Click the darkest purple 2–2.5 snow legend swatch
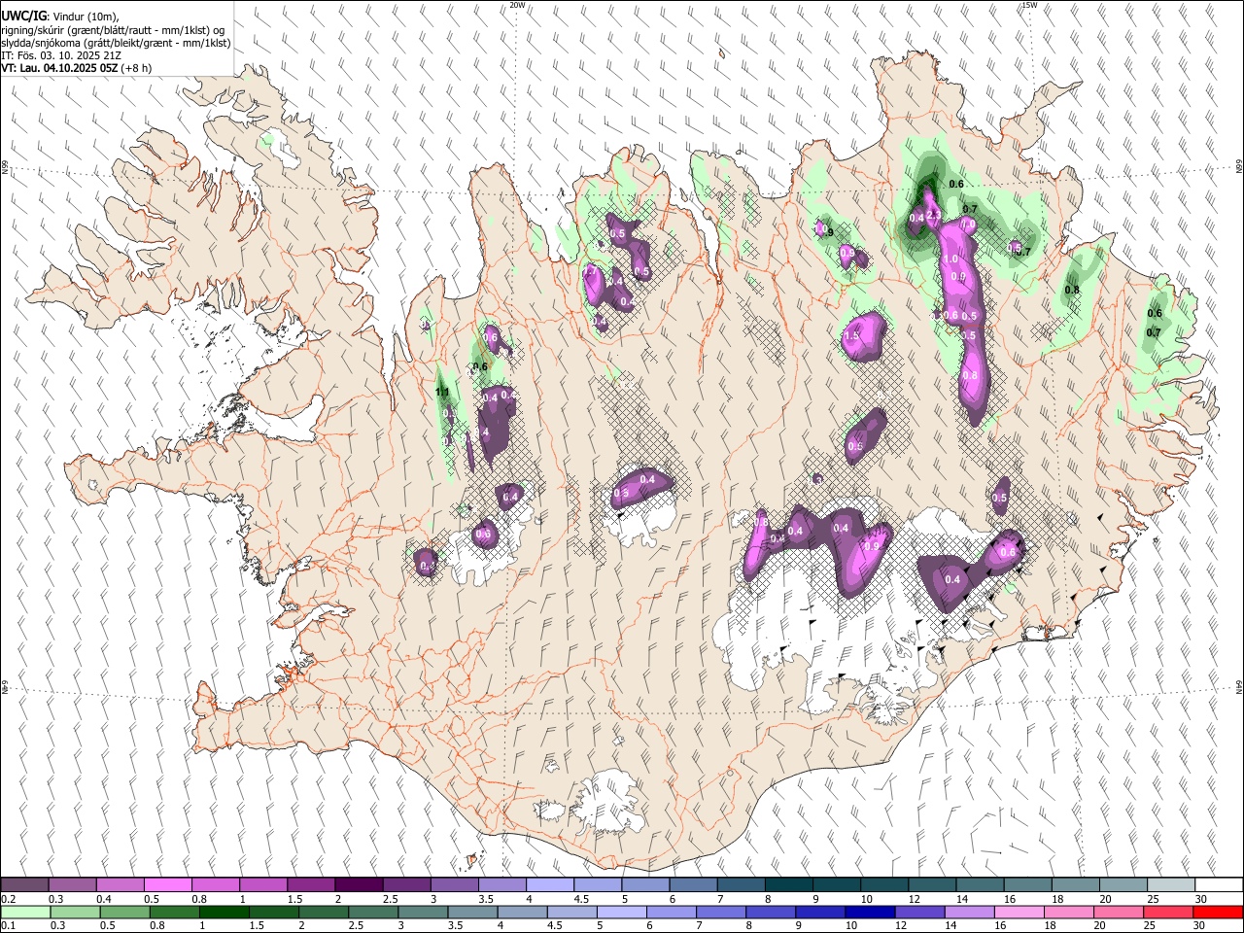The width and height of the screenshot is (1244, 933). coord(359,885)
